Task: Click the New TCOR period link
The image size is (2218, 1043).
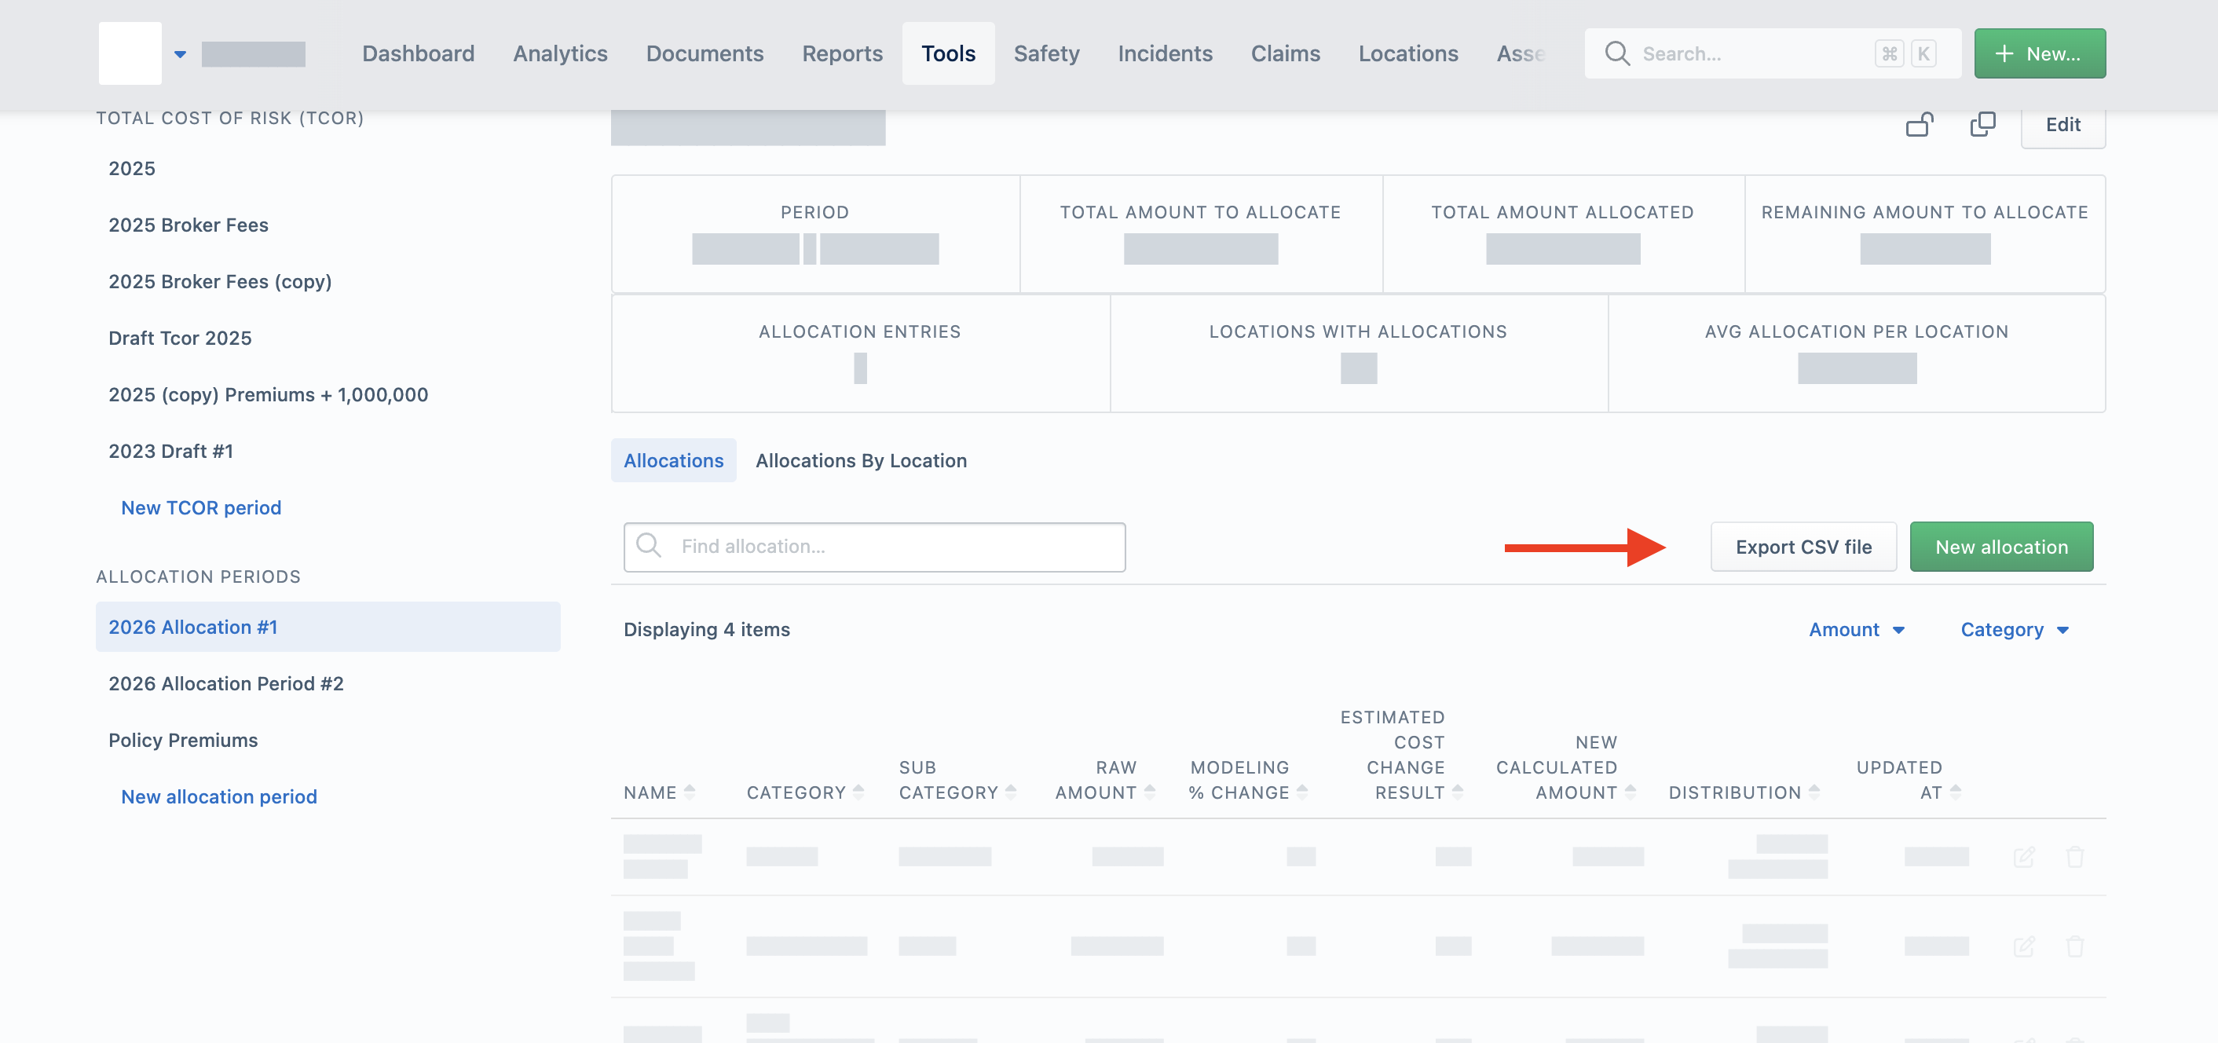Action: coord(200,508)
